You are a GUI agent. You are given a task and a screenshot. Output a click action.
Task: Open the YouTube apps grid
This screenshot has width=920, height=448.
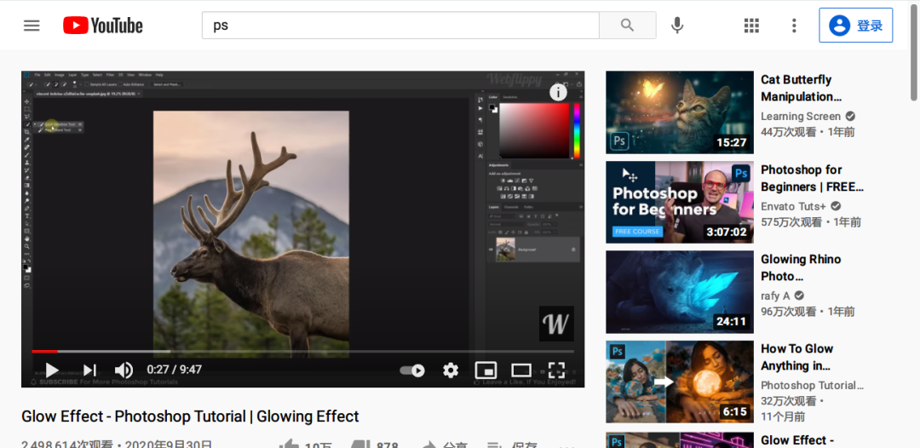[751, 26]
